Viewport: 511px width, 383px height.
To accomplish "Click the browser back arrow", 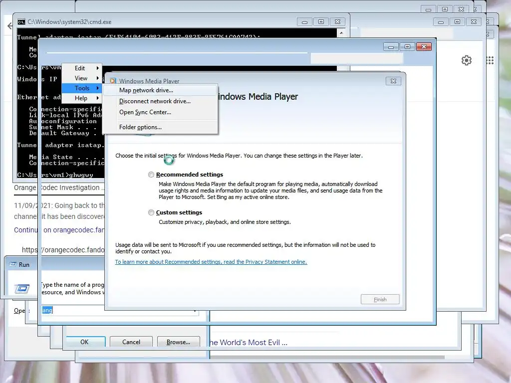I will (x=10, y=26).
